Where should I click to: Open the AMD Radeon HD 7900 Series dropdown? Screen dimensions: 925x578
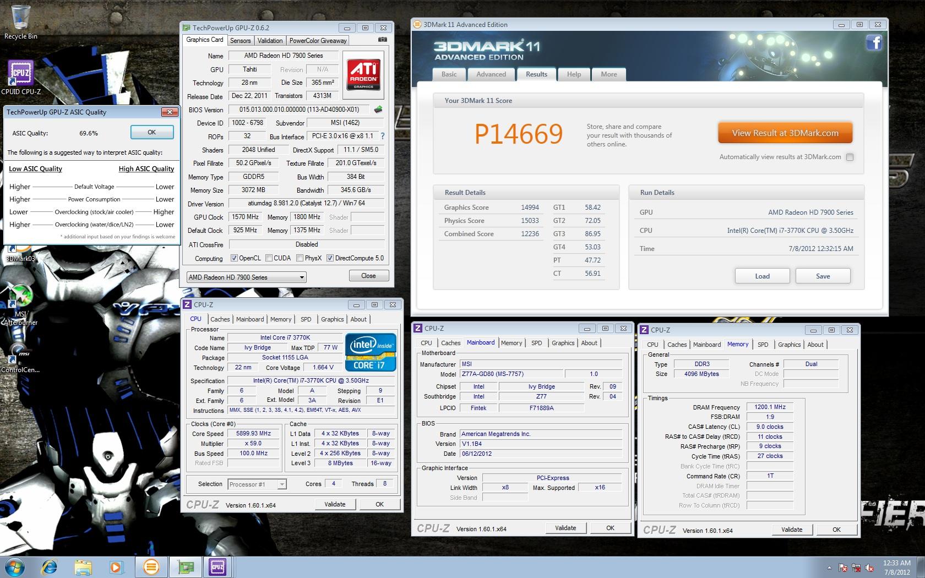pos(246,277)
